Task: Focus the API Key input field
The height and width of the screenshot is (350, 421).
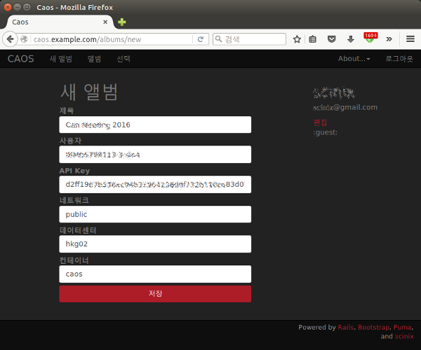Action: tap(155, 185)
